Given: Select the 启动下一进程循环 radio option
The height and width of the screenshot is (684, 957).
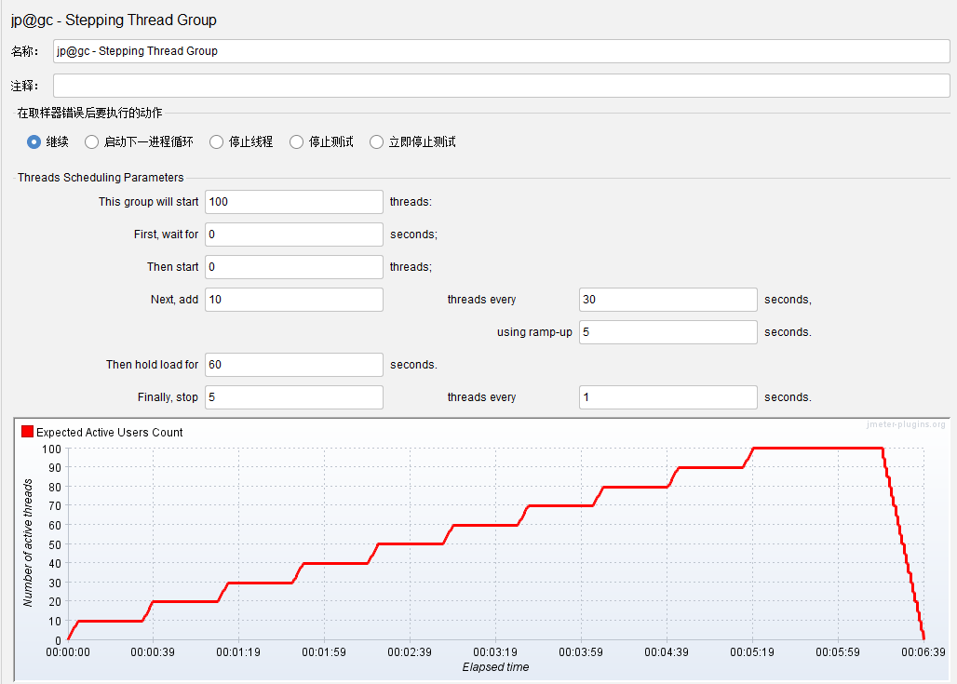Looking at the screenshot, I should coord(91,142).
